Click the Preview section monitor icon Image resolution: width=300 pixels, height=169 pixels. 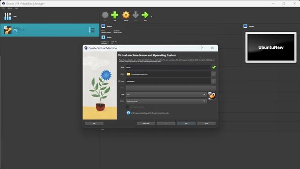pos(245,26)
